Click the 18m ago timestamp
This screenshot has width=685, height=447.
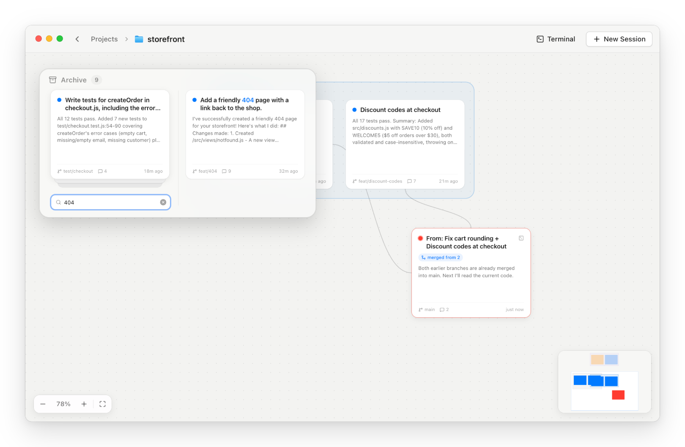[153, 171]
